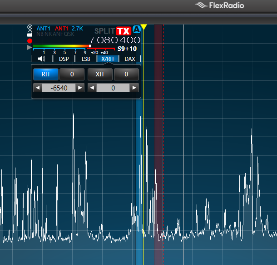
Task: Toggle the red TX indicator
Action: (124, 31)
